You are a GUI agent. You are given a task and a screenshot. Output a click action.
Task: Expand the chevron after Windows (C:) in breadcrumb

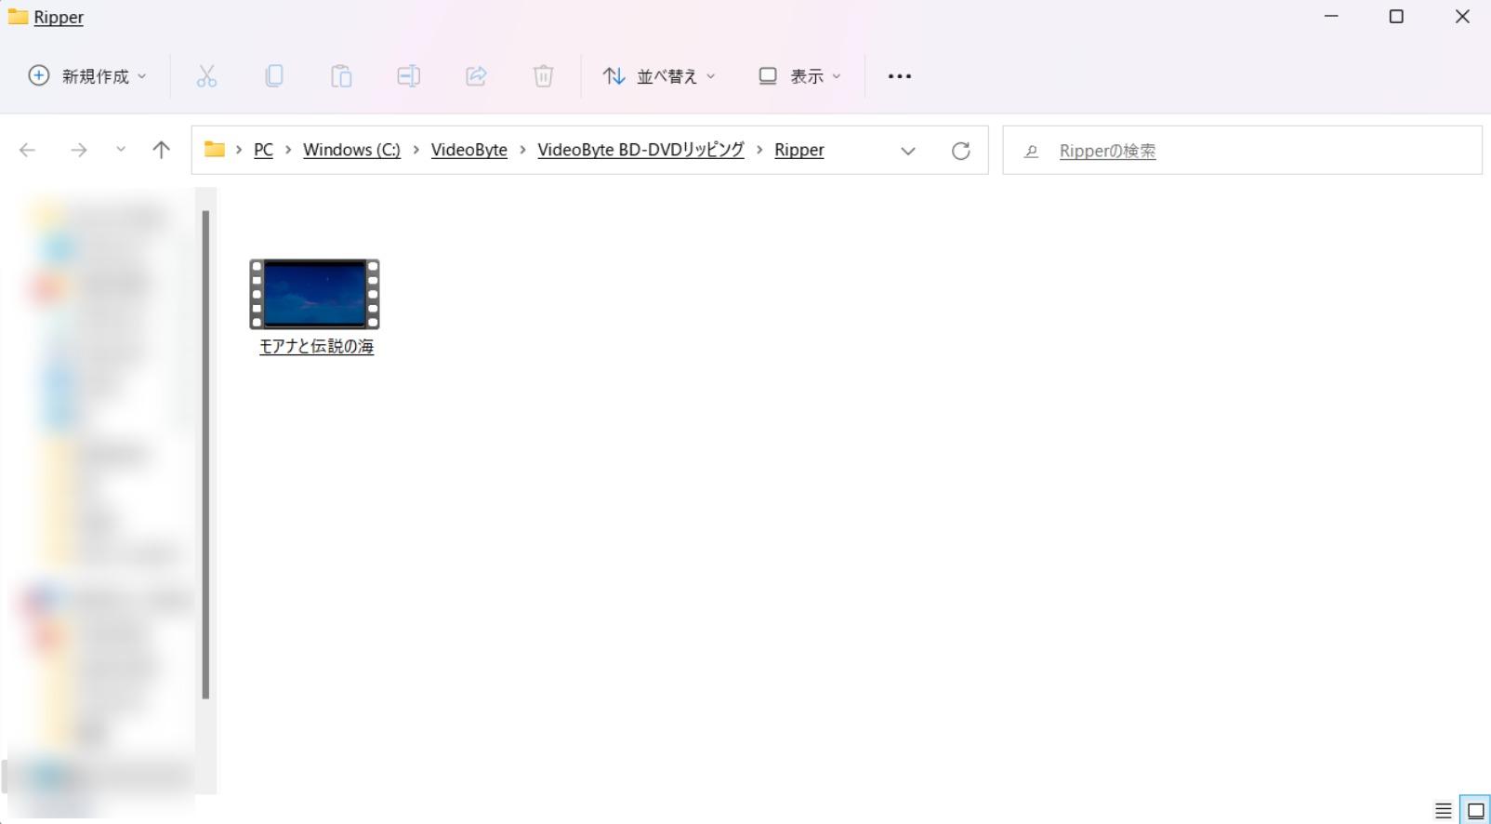tap(416, 150)
